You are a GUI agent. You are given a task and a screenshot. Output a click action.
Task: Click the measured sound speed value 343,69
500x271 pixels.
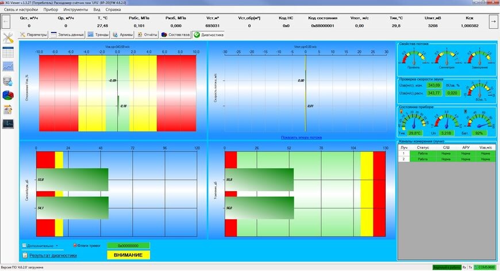pos(434,86)
